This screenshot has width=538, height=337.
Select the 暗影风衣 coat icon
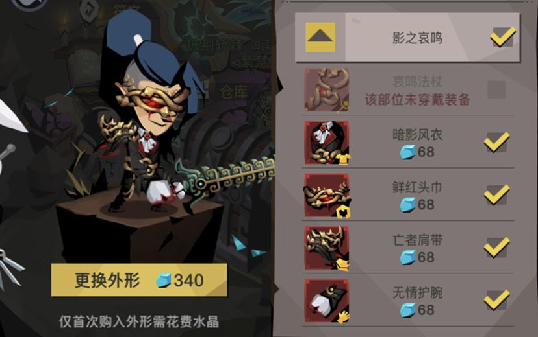[x=327, y=143]
